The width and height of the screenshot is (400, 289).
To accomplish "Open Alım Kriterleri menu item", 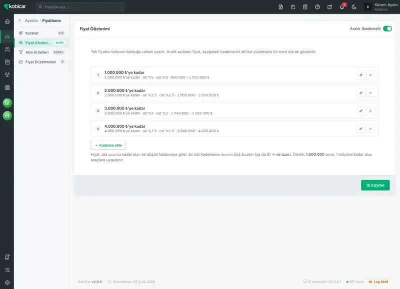I will coord(41,52).
